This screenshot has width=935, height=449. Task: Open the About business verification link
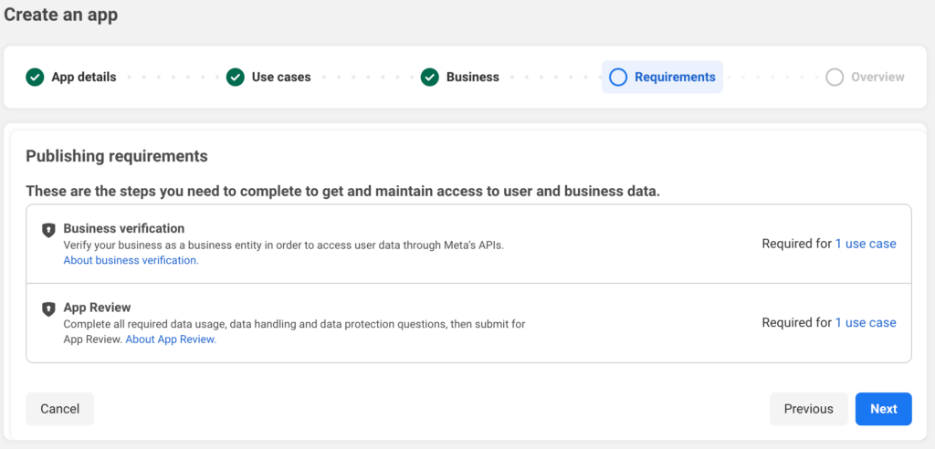point(131,260)
